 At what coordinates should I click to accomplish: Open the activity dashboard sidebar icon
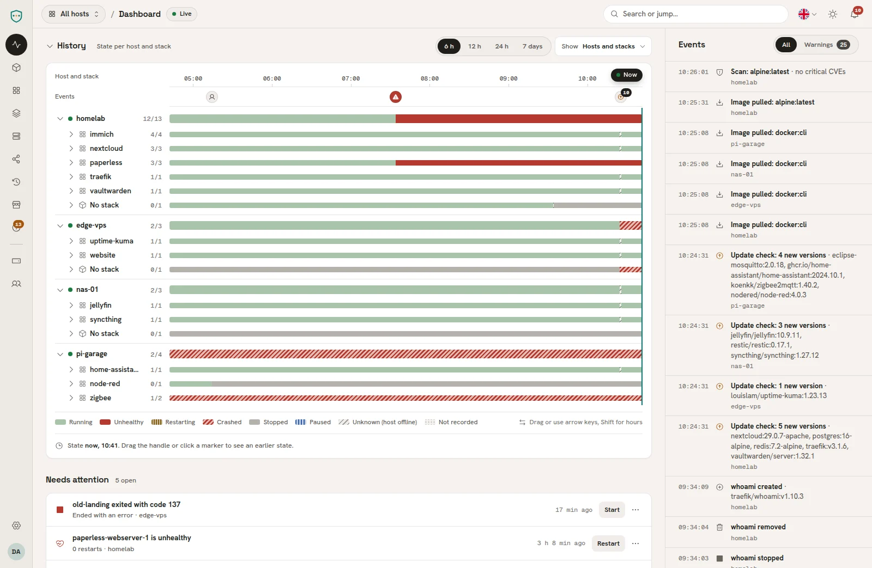coord(16,45)
